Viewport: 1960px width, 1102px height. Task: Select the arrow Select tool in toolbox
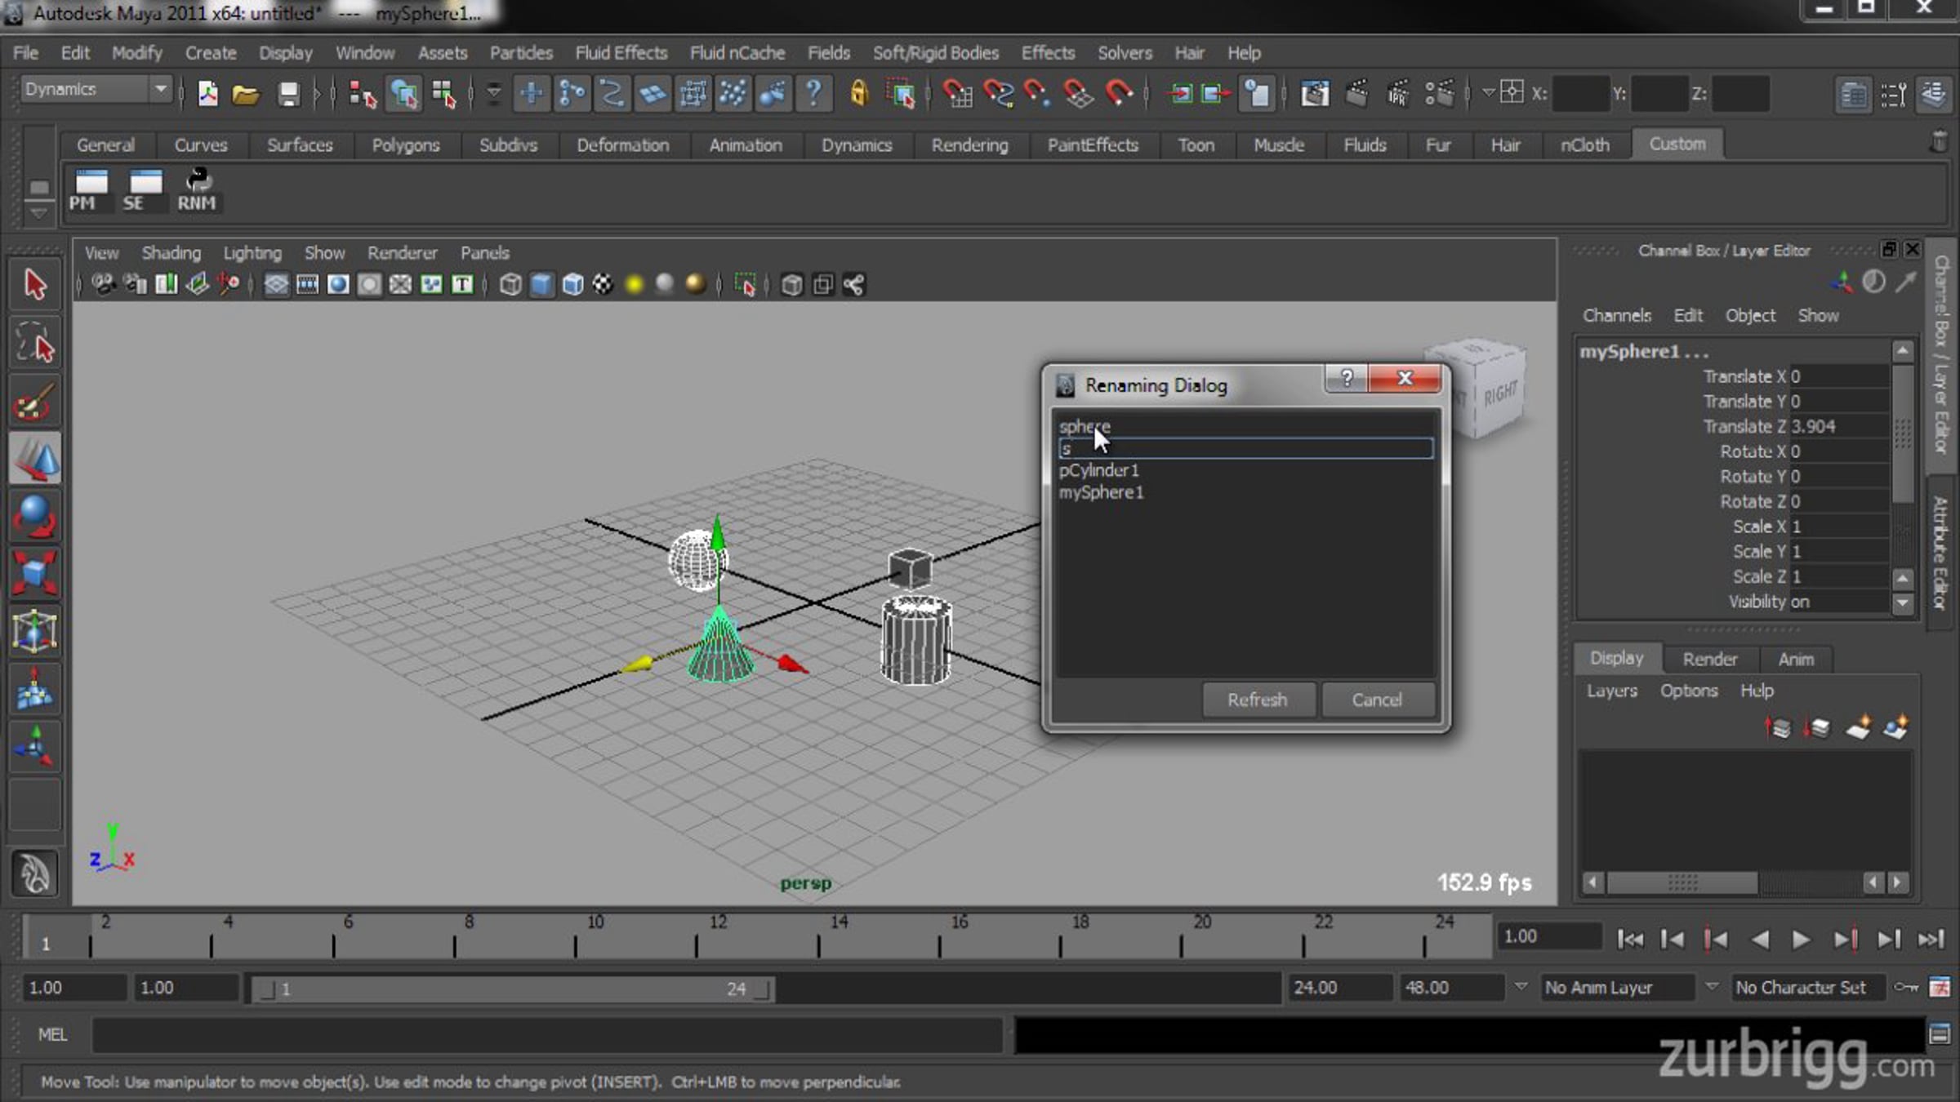pos(34,285)
